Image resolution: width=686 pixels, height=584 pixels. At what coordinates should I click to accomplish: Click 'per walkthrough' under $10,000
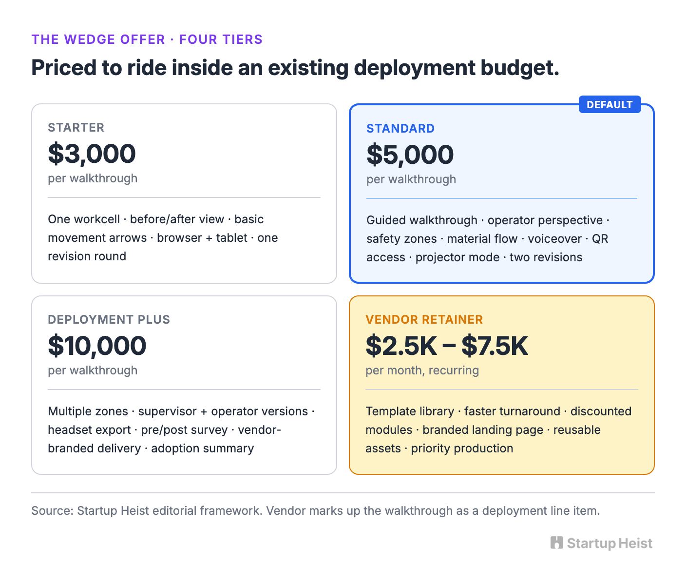tap(93, 370)
